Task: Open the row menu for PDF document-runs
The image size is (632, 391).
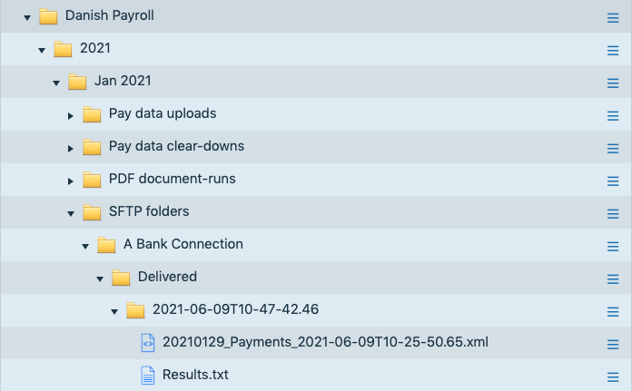Action: [613, 180]
